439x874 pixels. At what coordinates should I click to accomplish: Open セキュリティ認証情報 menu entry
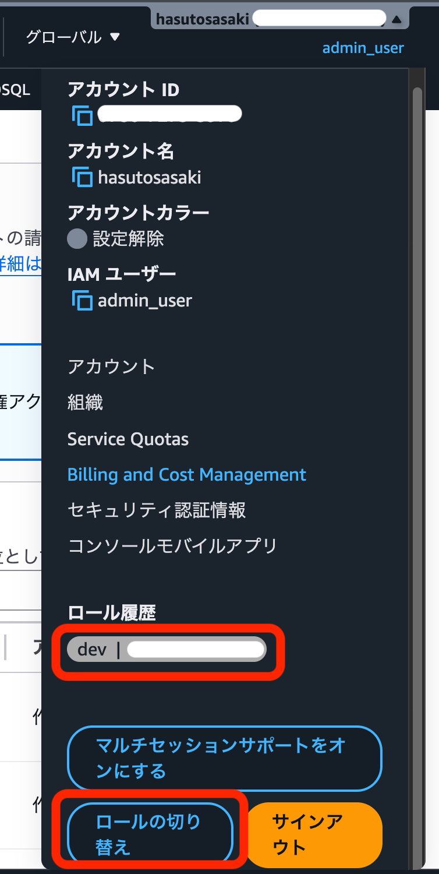(157, 510)
